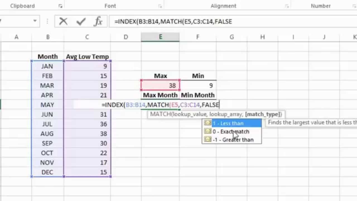Click icon beside '0 - Exact match'
357x201 pixels.
point(208,131)
